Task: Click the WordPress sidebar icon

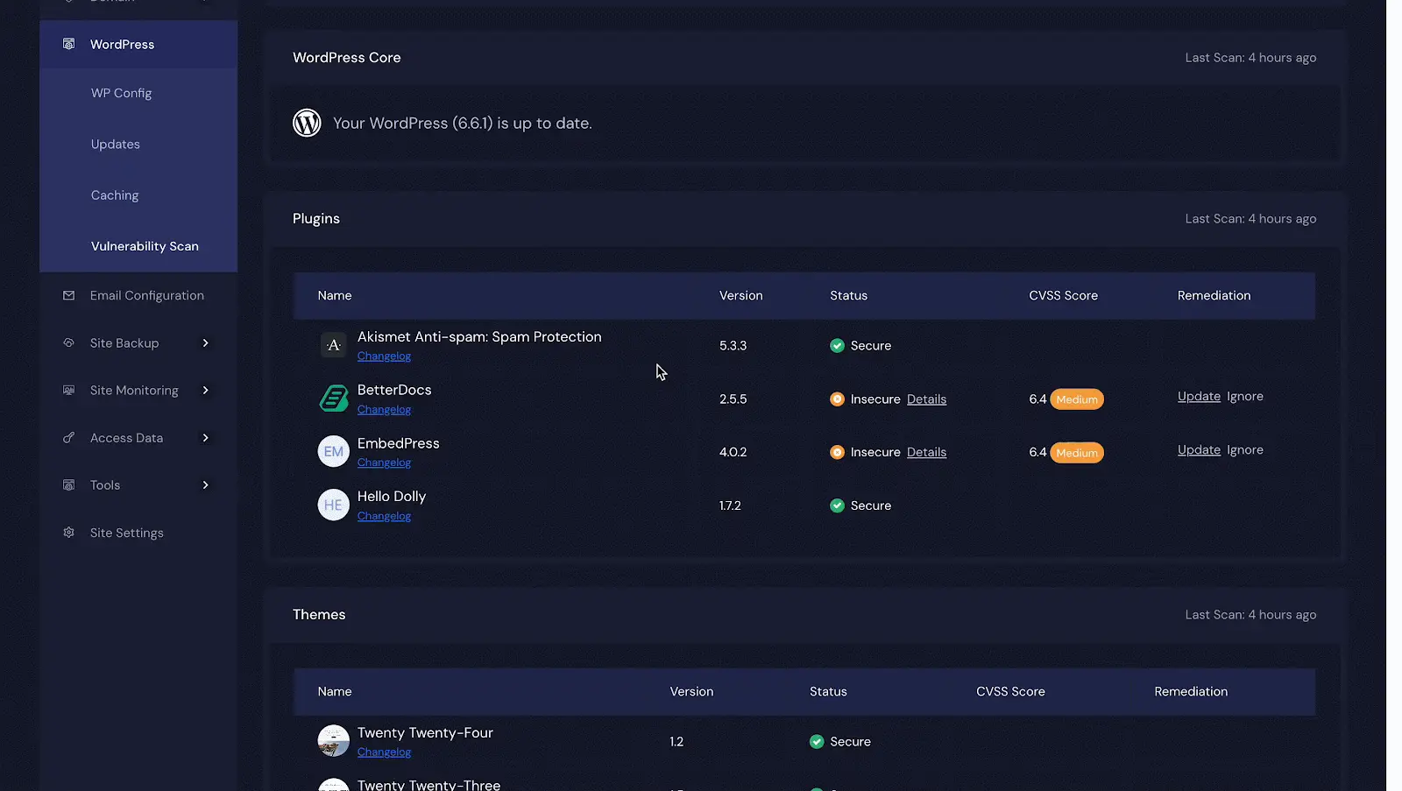Action: (x=68, y=44)
